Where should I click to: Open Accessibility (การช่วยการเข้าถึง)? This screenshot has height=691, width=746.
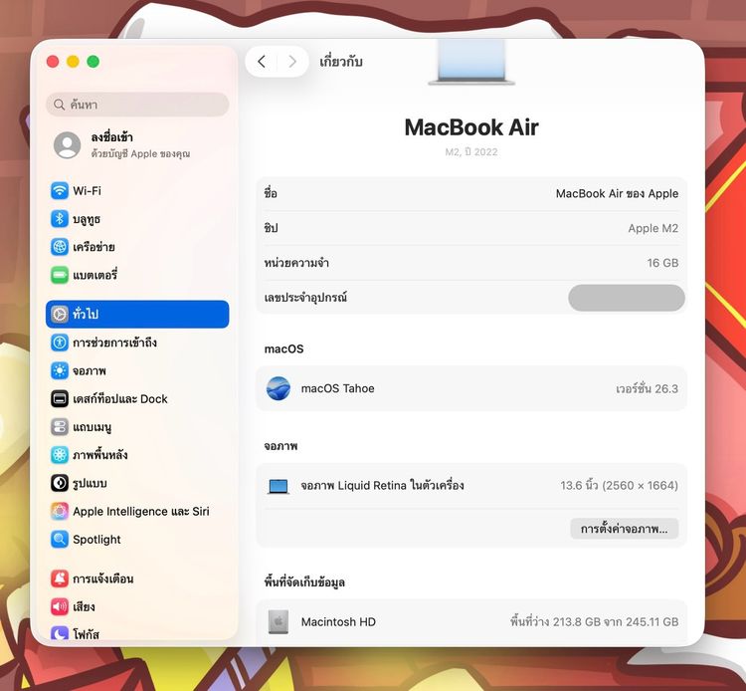coord(137,343)
